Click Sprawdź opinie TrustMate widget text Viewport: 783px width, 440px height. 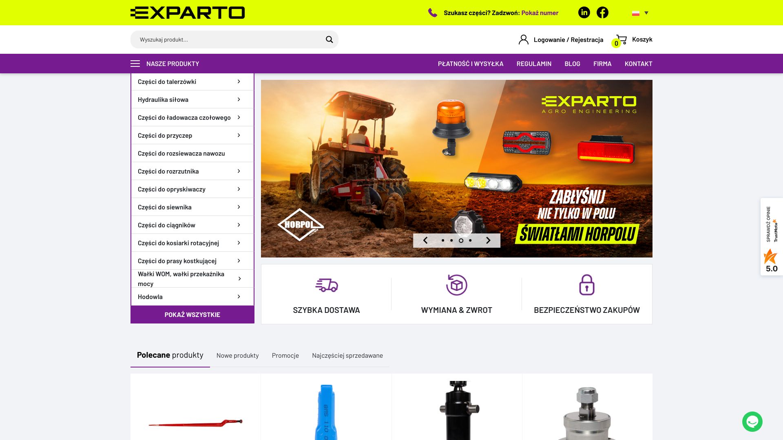768,224
